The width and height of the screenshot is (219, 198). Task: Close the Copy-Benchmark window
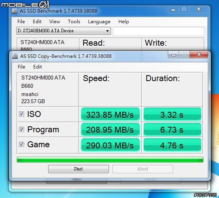(x=199, y=54)
